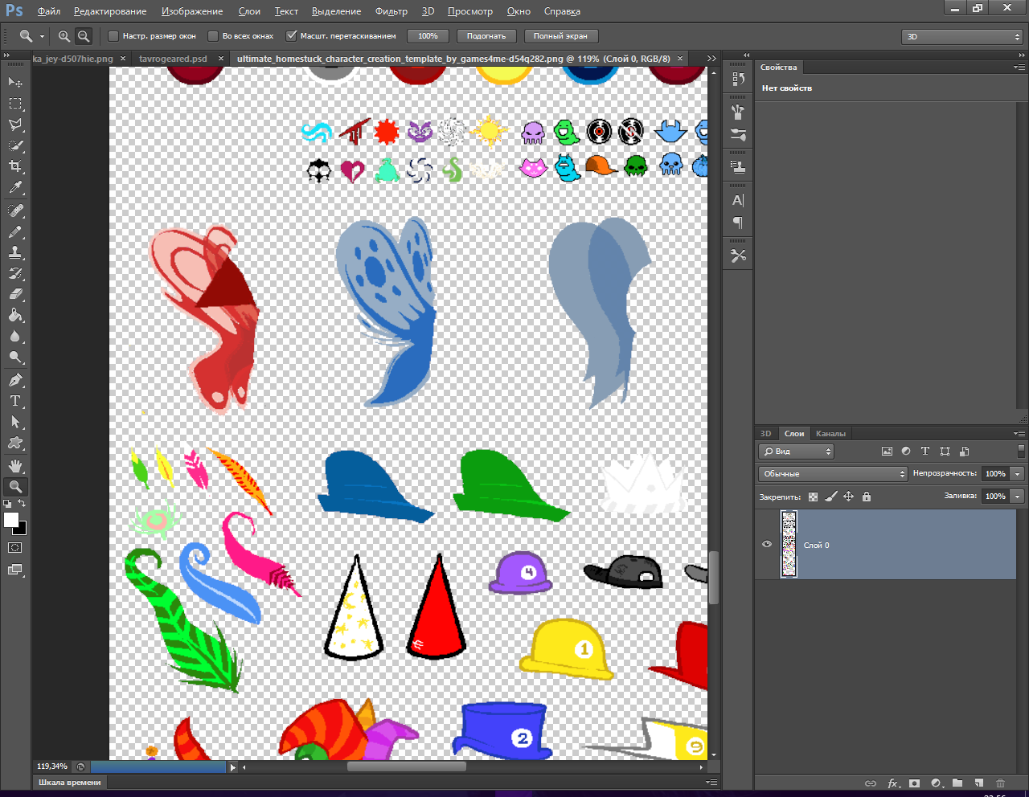Open the Character panel icon
The width and height of the screenshot is (1029, 797).
pyautogui.click(x=738, y=200)
